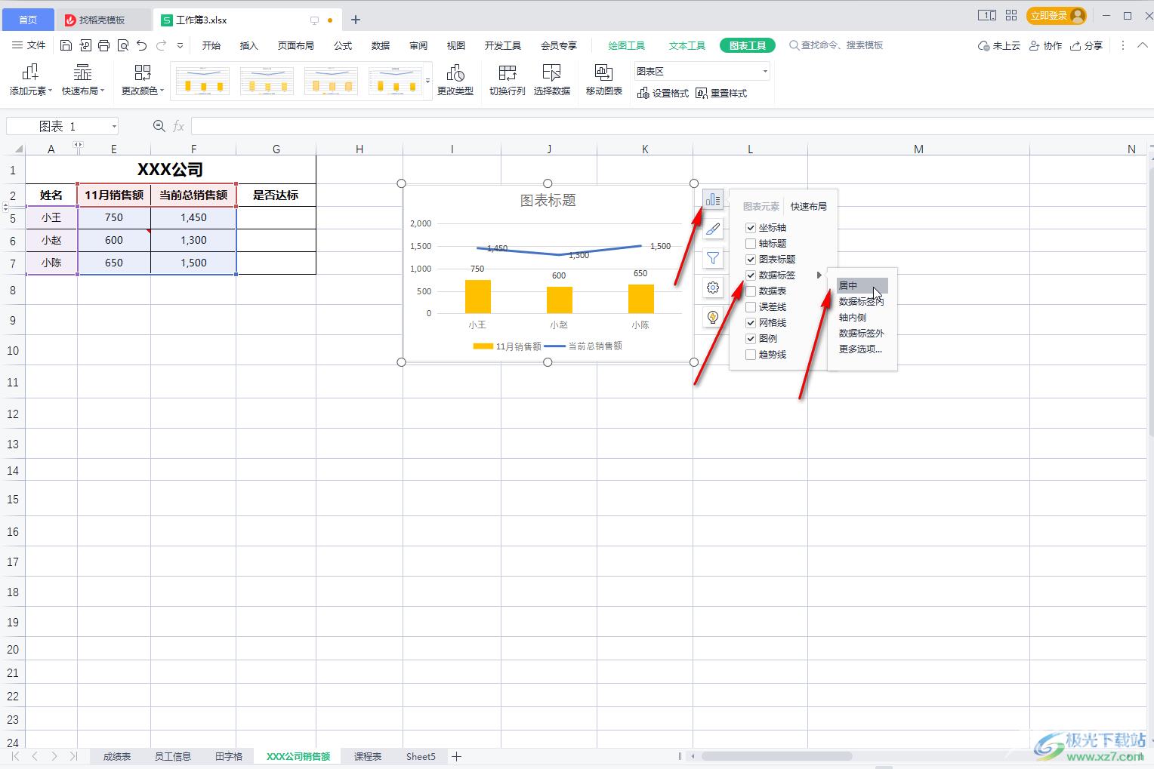Click the Collaborate (协作) icon
Image resolution: width=1154 pixels, height=769 pixels.
(x=1045, y=45)
